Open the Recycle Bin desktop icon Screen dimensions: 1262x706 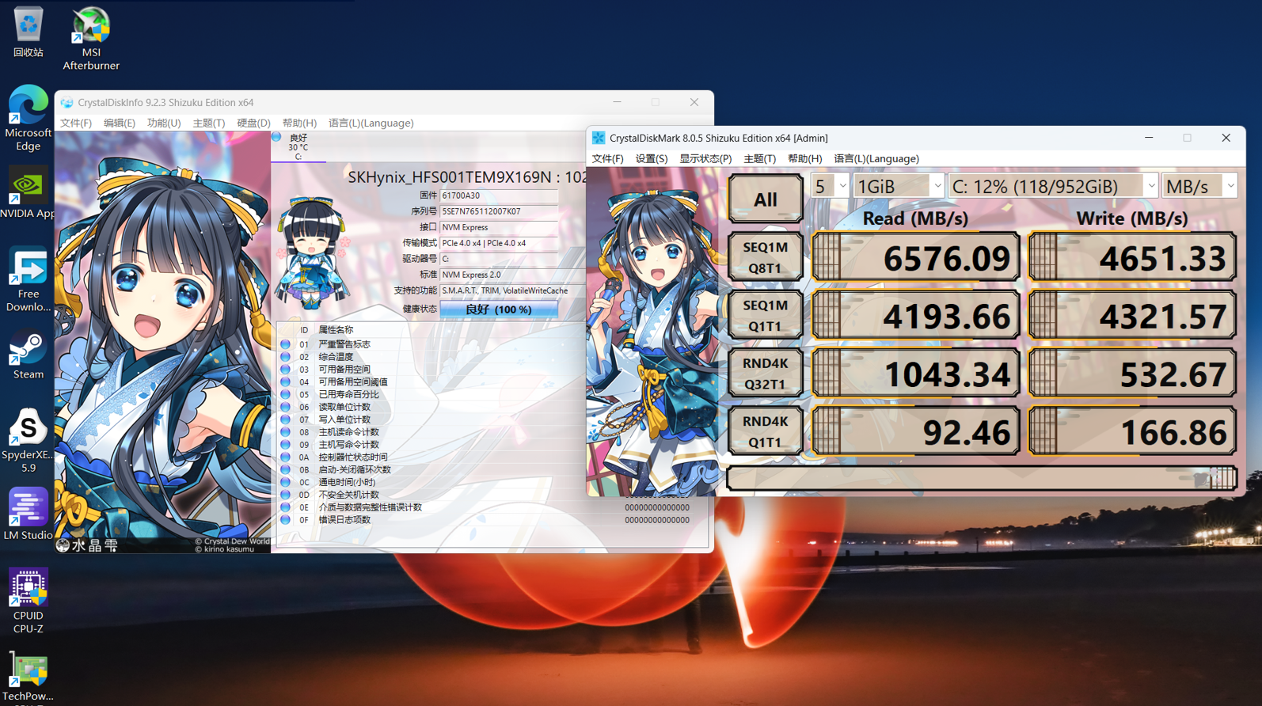coord(28,32)
